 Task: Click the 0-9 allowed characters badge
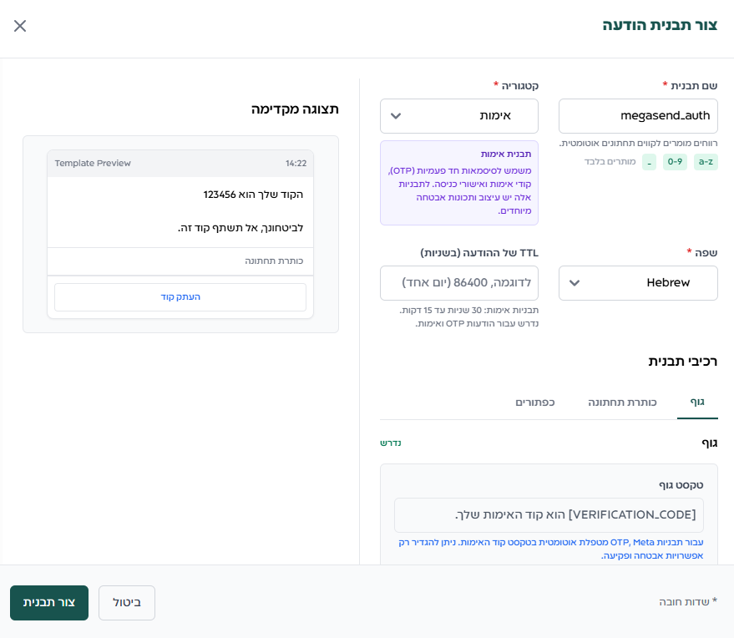click(x=675, y=162)
